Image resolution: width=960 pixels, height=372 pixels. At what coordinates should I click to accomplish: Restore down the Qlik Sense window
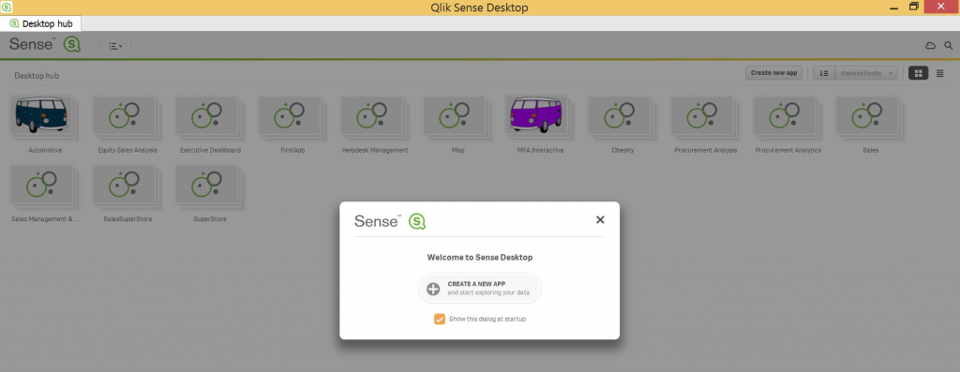(913, 7)
